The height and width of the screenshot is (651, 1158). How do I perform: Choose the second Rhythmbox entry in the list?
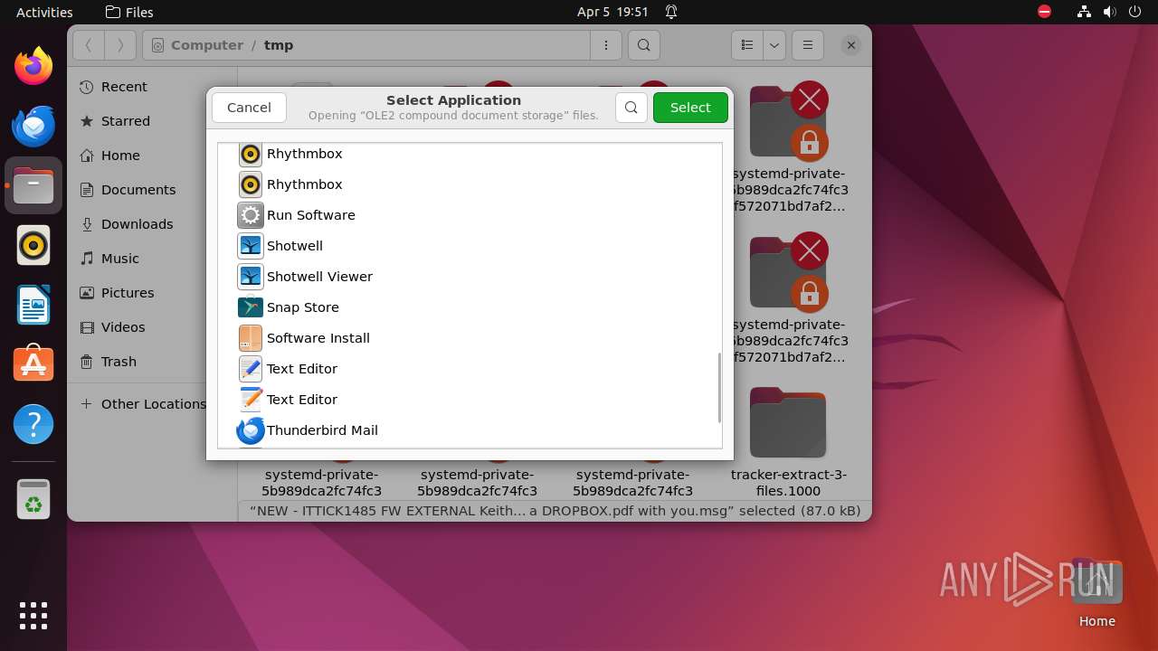(470, 184)
